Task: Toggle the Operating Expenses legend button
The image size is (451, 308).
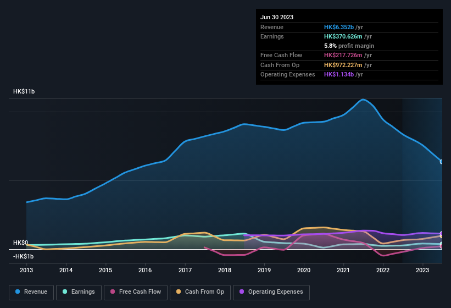Action: (271, 292)
